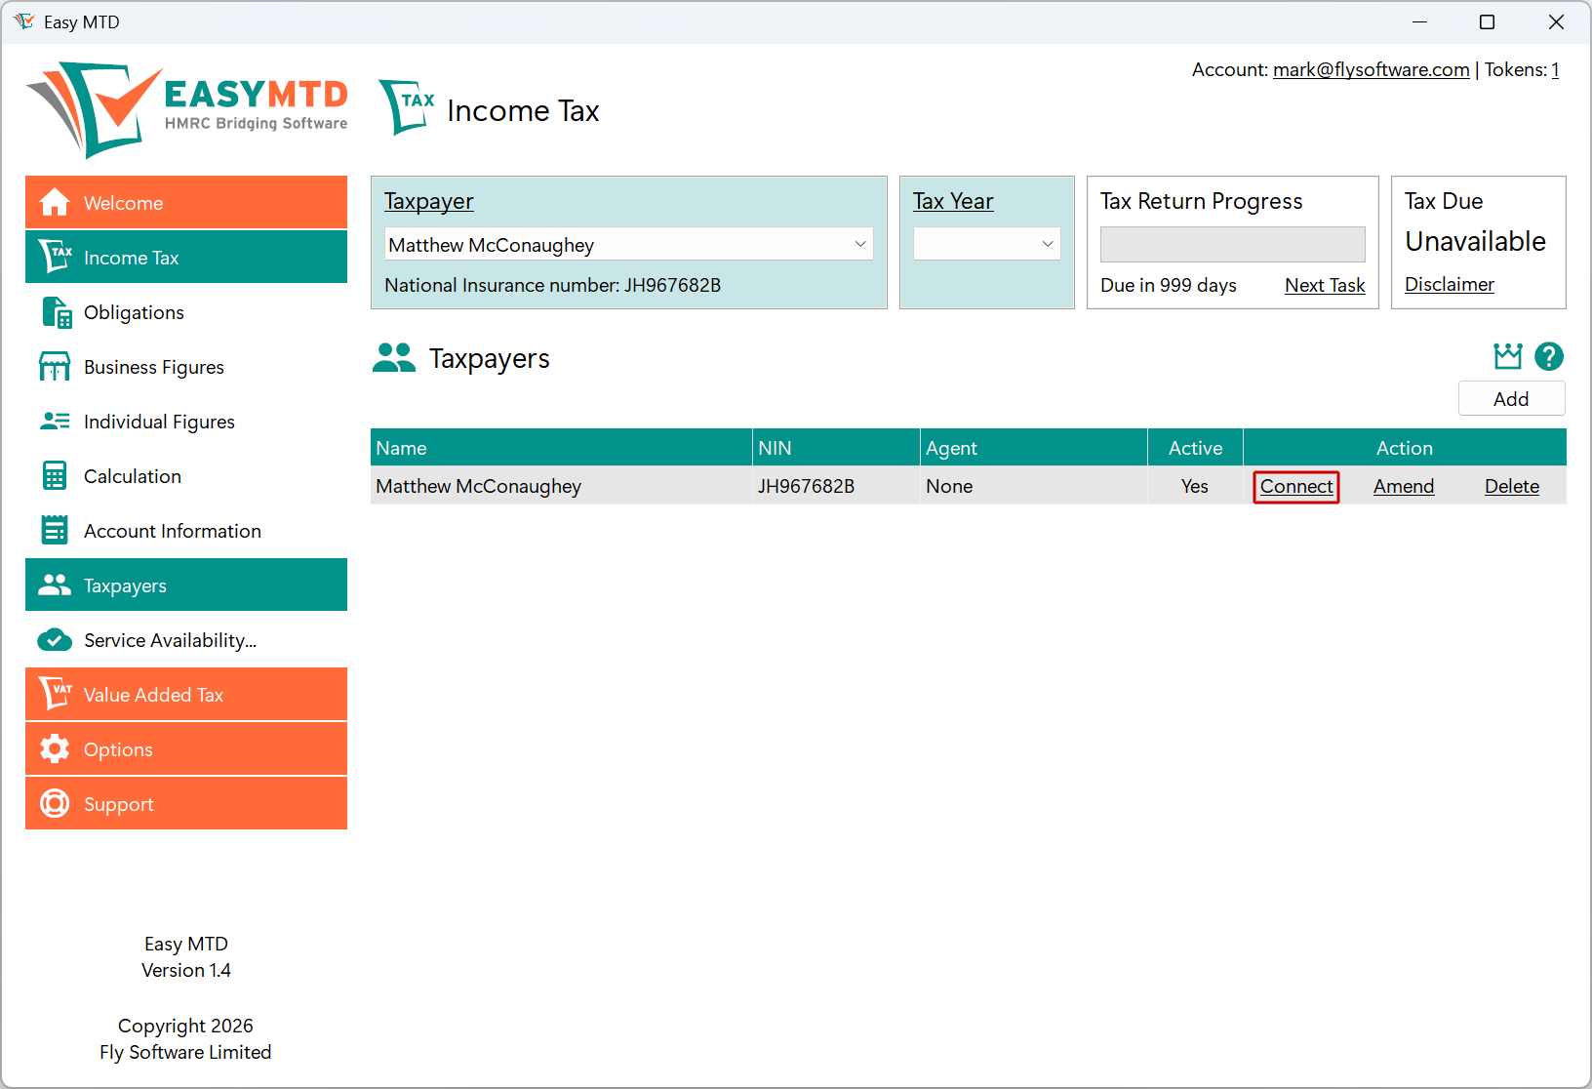Image resolution: width=1592 pixels, height=1089 pixels.
Task: Follow the Next Task link
Action: tap(1325, 285)
